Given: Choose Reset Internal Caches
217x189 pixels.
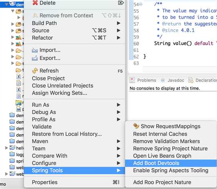Looking at the screenshot, I should pyautogui.click(x=171, y=134).
